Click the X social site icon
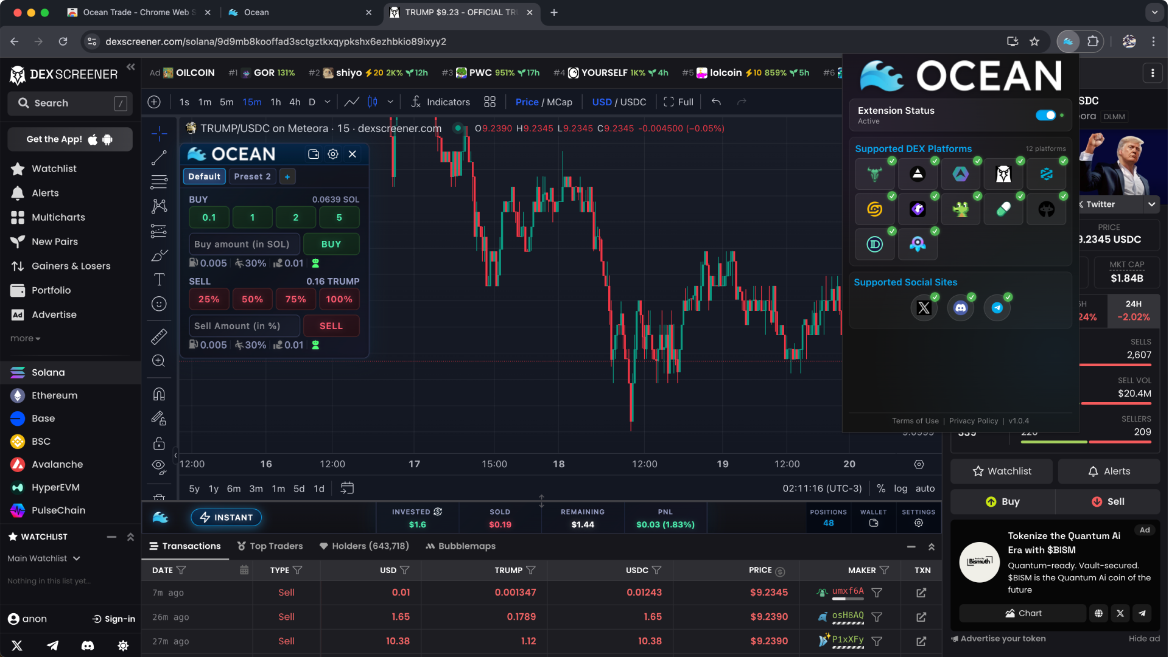 [x=924, y=308]
